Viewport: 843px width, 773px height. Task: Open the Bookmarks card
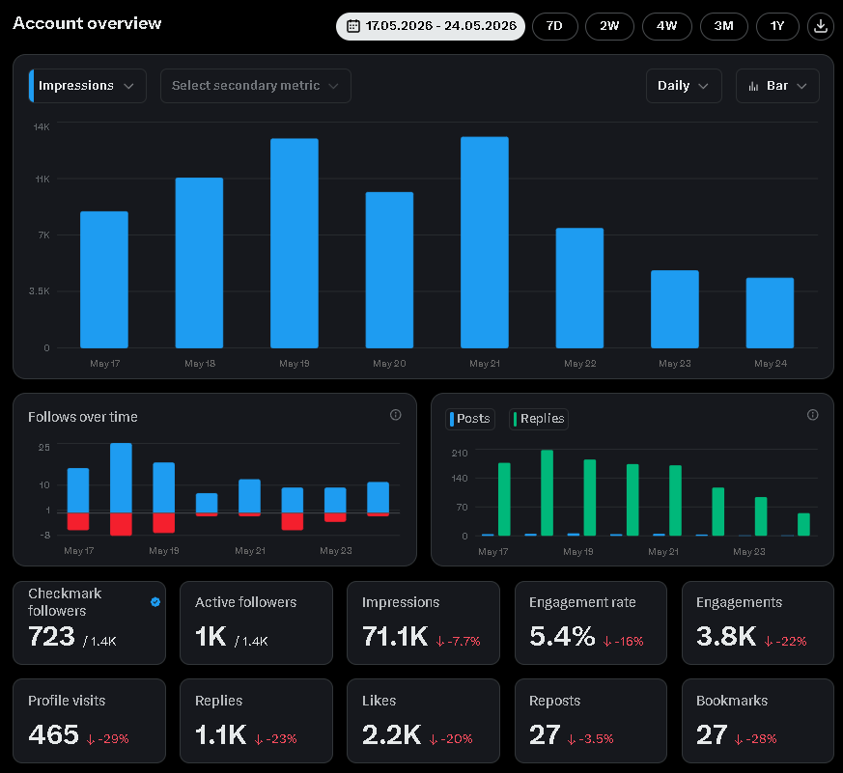tap(758, 721)
